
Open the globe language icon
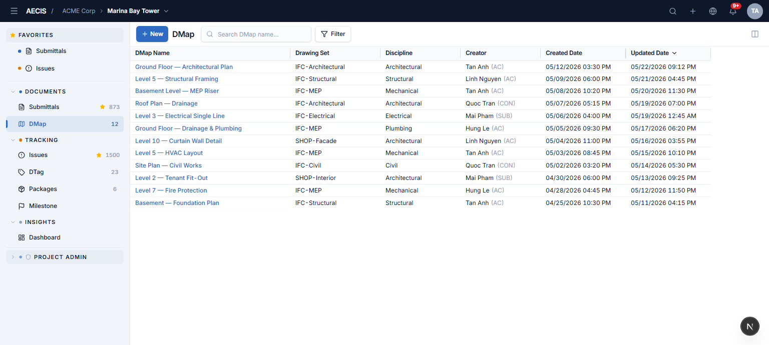click(713, 11)
